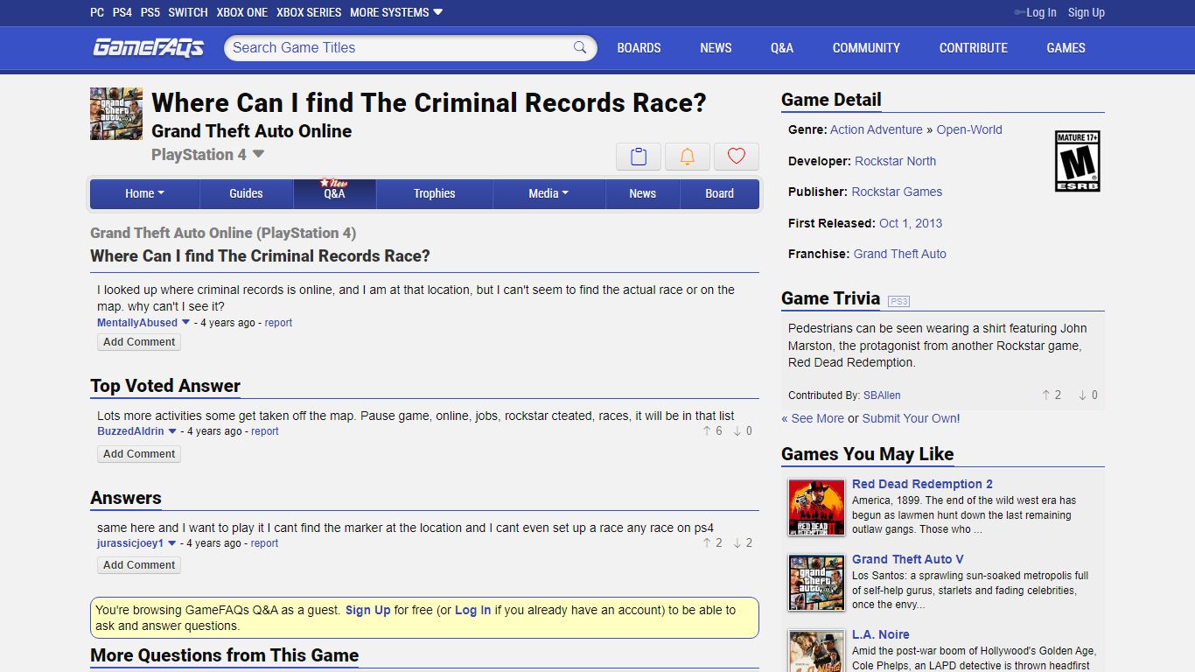
Task: Click the GTA V game cover thumbnail by the title
Action: (x=116, y=114)
